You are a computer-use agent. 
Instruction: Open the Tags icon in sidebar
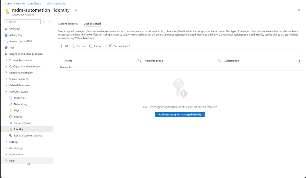point(6,47)
